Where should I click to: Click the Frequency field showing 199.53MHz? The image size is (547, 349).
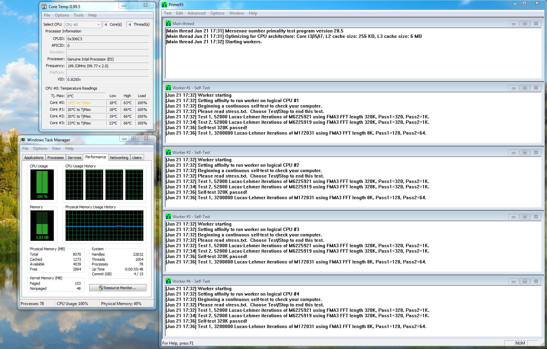[x=108, y=66]
